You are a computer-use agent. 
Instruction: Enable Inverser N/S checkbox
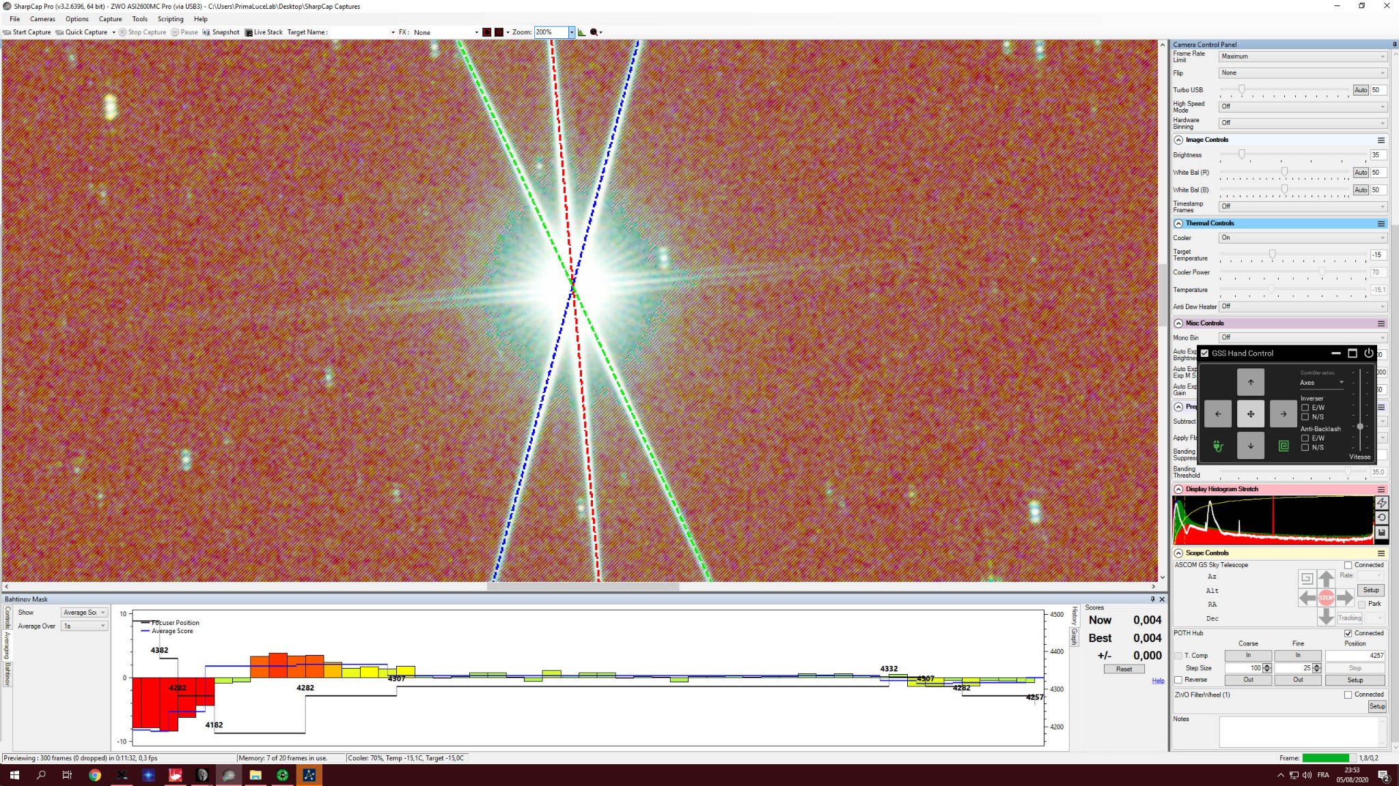[x=1305, y=417]
